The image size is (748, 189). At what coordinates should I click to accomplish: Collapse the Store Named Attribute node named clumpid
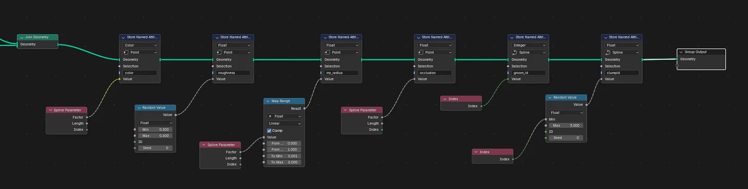605,37
